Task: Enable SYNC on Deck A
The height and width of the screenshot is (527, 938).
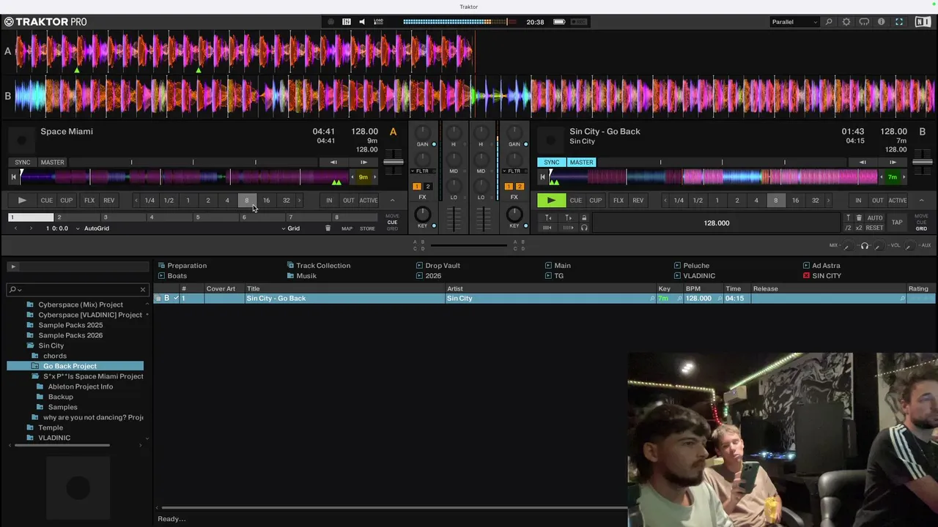Action: tap(23, 162)
